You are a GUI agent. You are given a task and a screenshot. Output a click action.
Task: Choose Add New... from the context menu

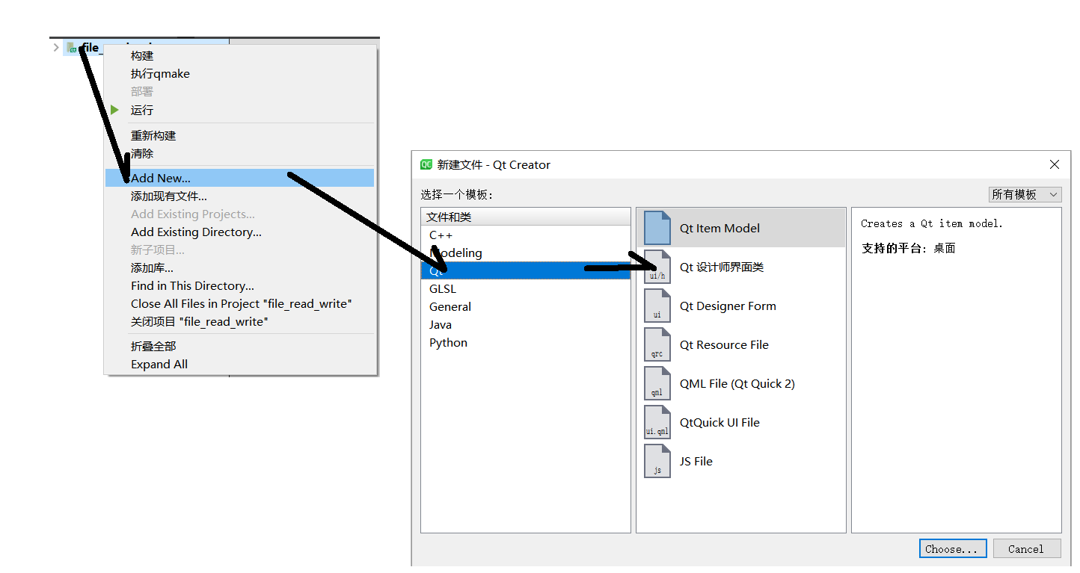coord(239,178)
